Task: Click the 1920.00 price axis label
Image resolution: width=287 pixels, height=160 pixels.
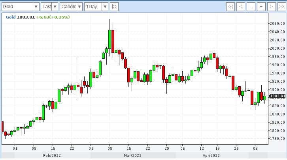Action: click(278, 81)
